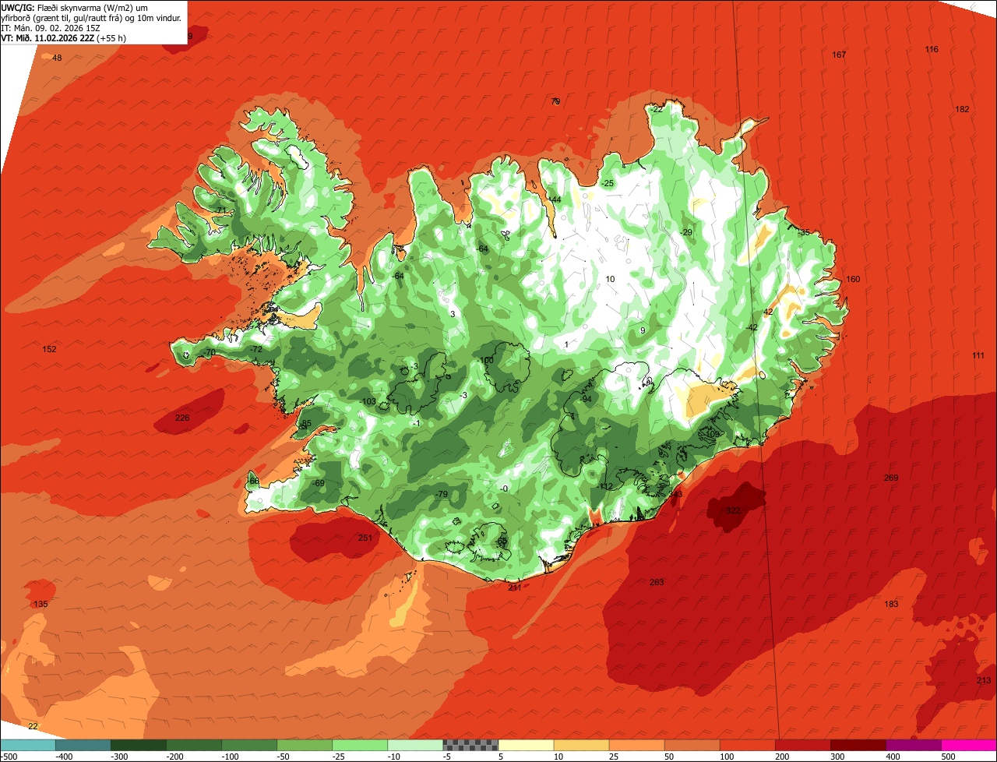Click valid time 'VT: Mið. 11.02.2026 22Z (+55 h)'
This screenshot has height=762, width=997.
[64, 37]
